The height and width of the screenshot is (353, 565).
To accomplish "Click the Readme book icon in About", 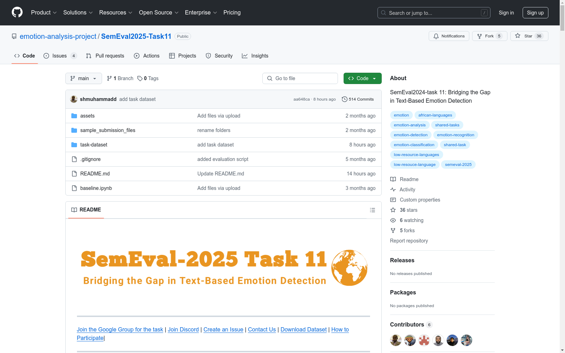I will 393,179.
